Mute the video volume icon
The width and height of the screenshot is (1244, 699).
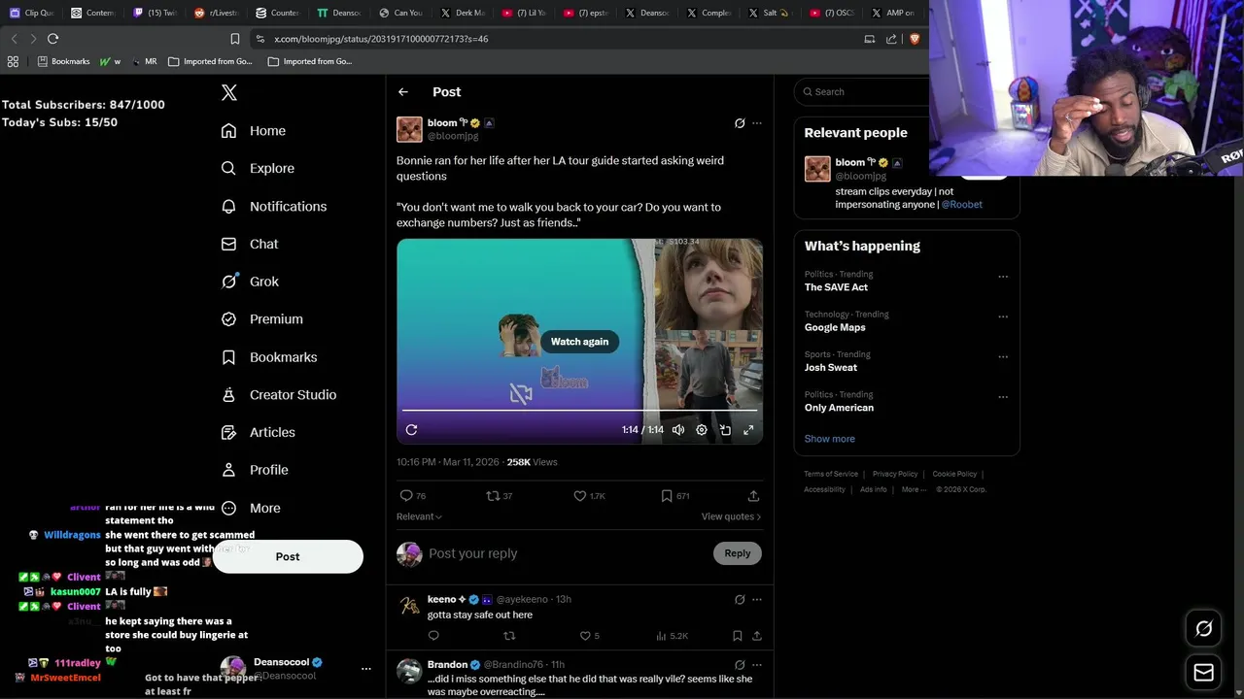point(678,429)
